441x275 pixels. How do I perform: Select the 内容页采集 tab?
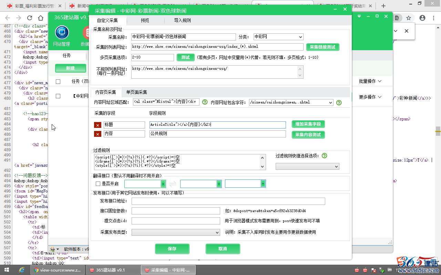click(x=106, y=92)
